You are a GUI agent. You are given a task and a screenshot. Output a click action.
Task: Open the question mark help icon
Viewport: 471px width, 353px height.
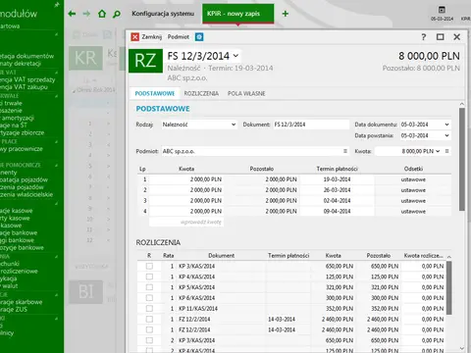[x=424, y=37]
